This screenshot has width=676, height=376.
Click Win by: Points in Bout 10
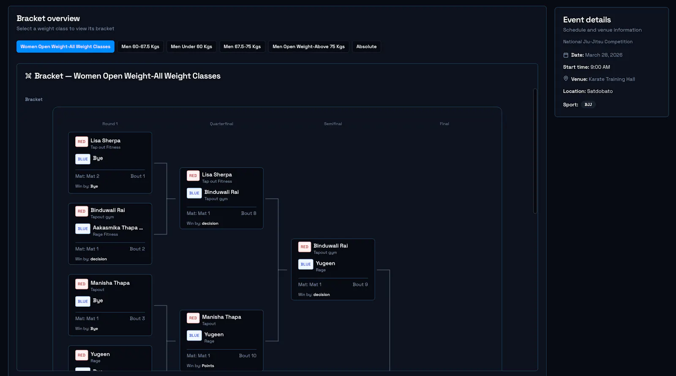[x=200, y=366]
